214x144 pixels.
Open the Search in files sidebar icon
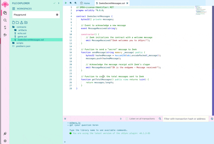pos(5,20)
